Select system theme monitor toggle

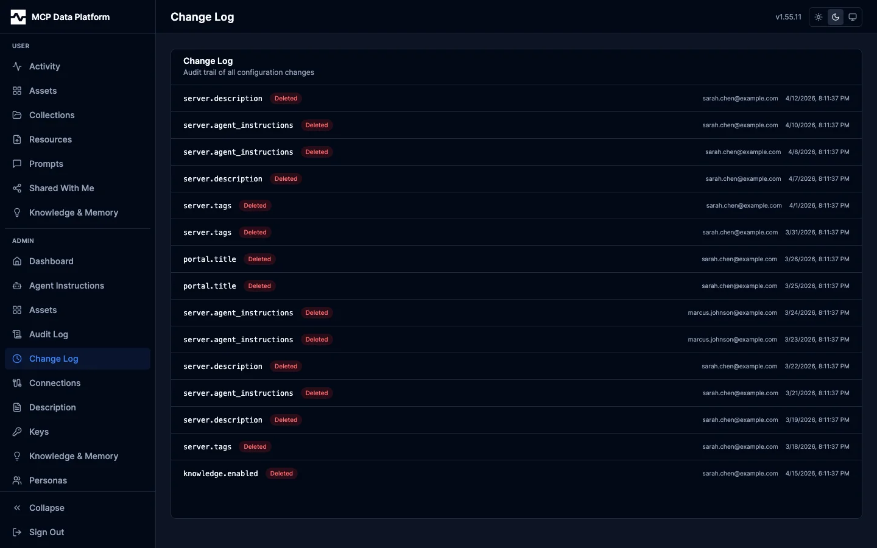coord(852,17)
